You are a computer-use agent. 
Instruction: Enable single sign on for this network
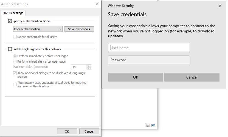click(x=10, y=49)
